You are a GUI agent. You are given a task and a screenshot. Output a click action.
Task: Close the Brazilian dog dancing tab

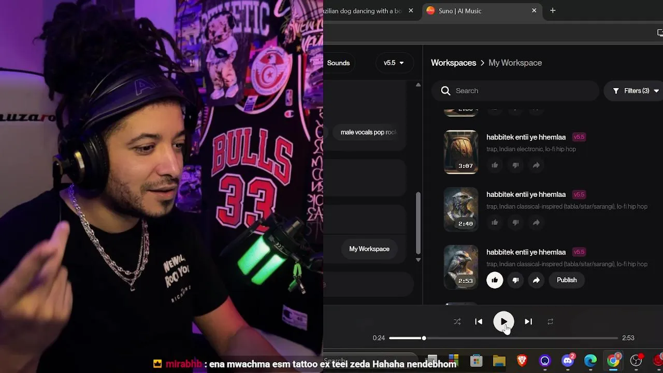coord(411,11)
